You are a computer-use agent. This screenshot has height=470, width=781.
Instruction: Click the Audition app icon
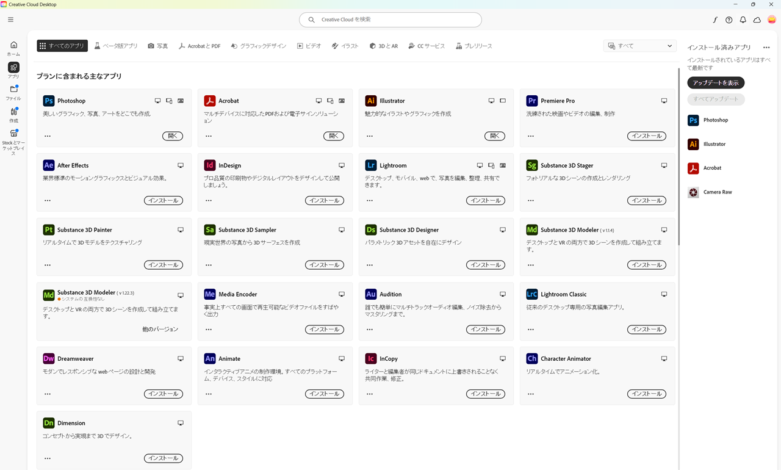(371, 294)
